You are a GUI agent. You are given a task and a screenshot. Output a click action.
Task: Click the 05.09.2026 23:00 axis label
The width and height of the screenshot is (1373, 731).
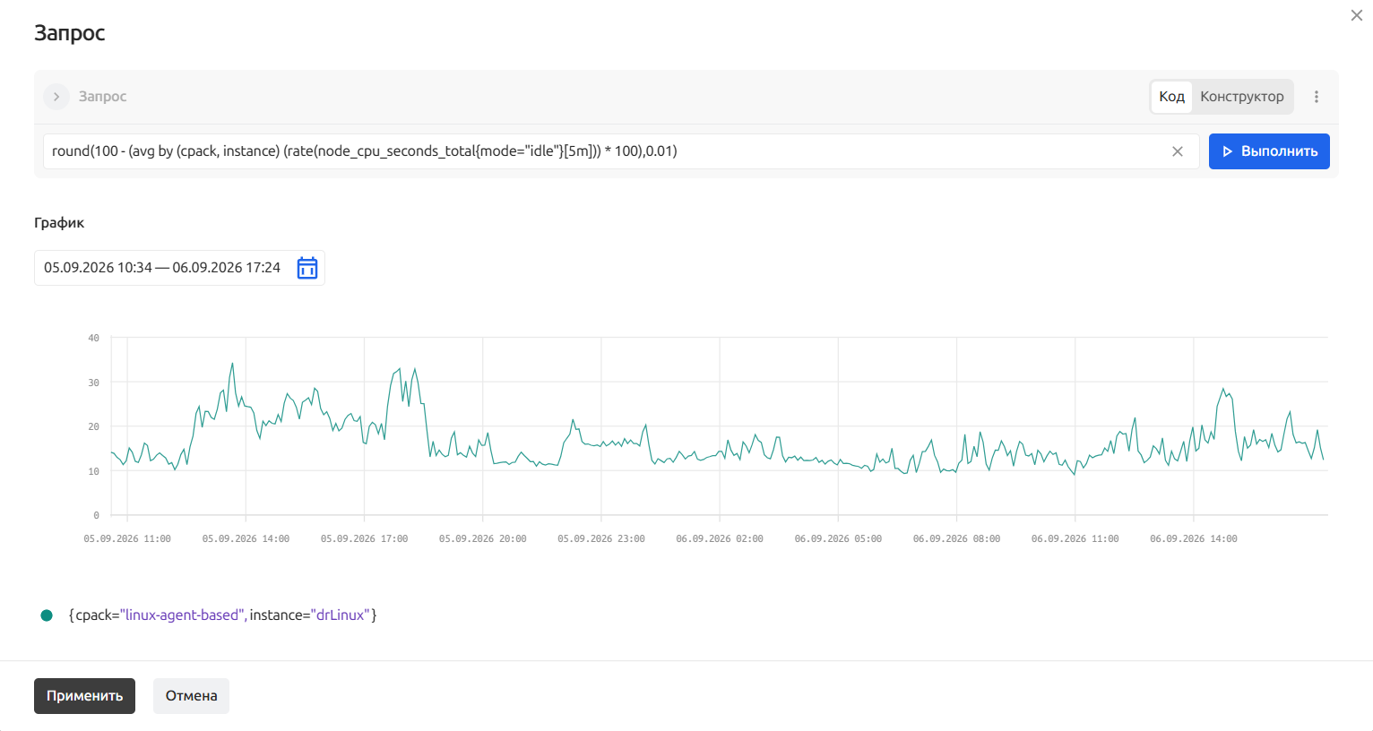[601, 539]
